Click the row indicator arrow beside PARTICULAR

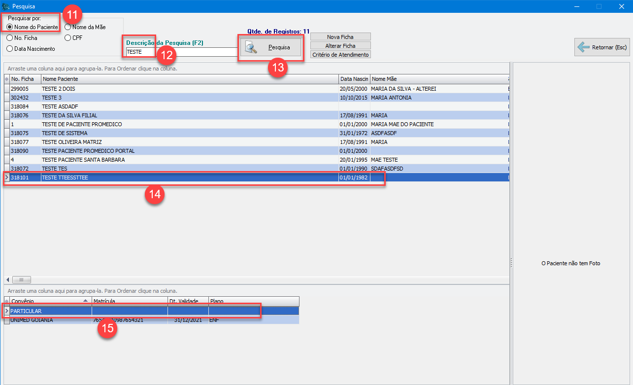click(x=7, y=311)
